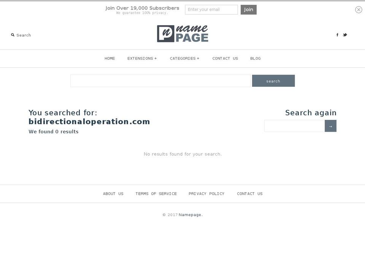365x274 pixels.
Task: Click the Join button
Action: tap(249, 10)
